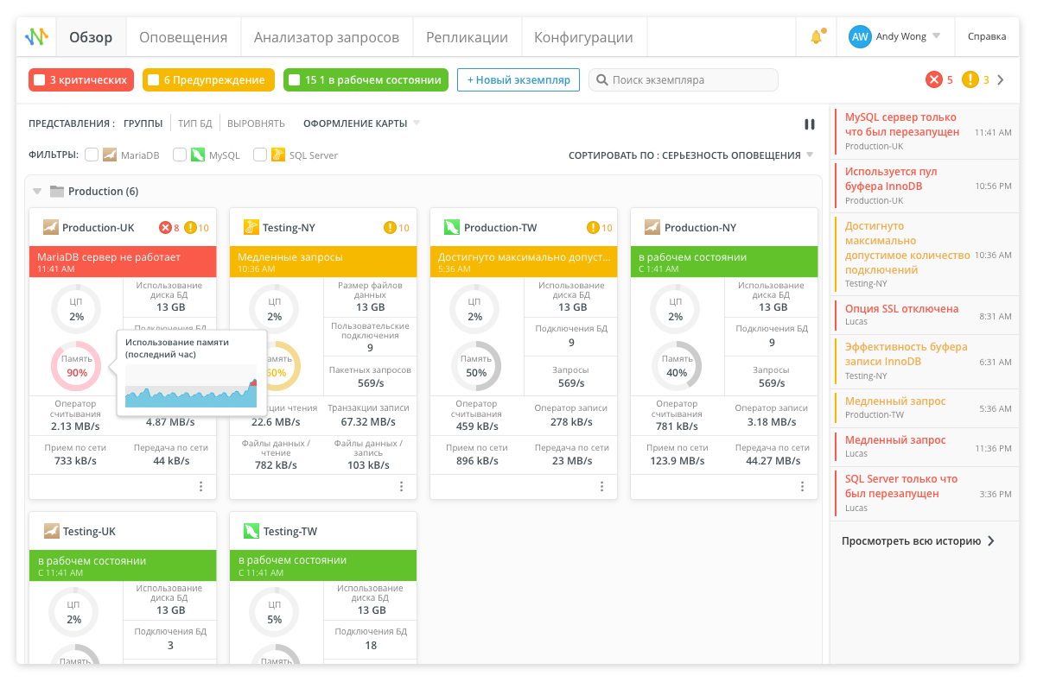Open Production-UK card options menu

[x=200, y=487]
